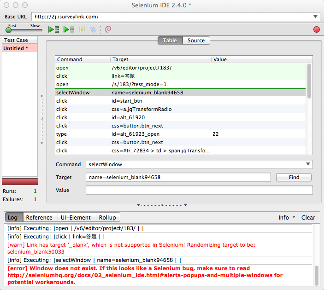Click the Step icon in toolbar
This screenshot has height=290, width=324.
point(93,29)
